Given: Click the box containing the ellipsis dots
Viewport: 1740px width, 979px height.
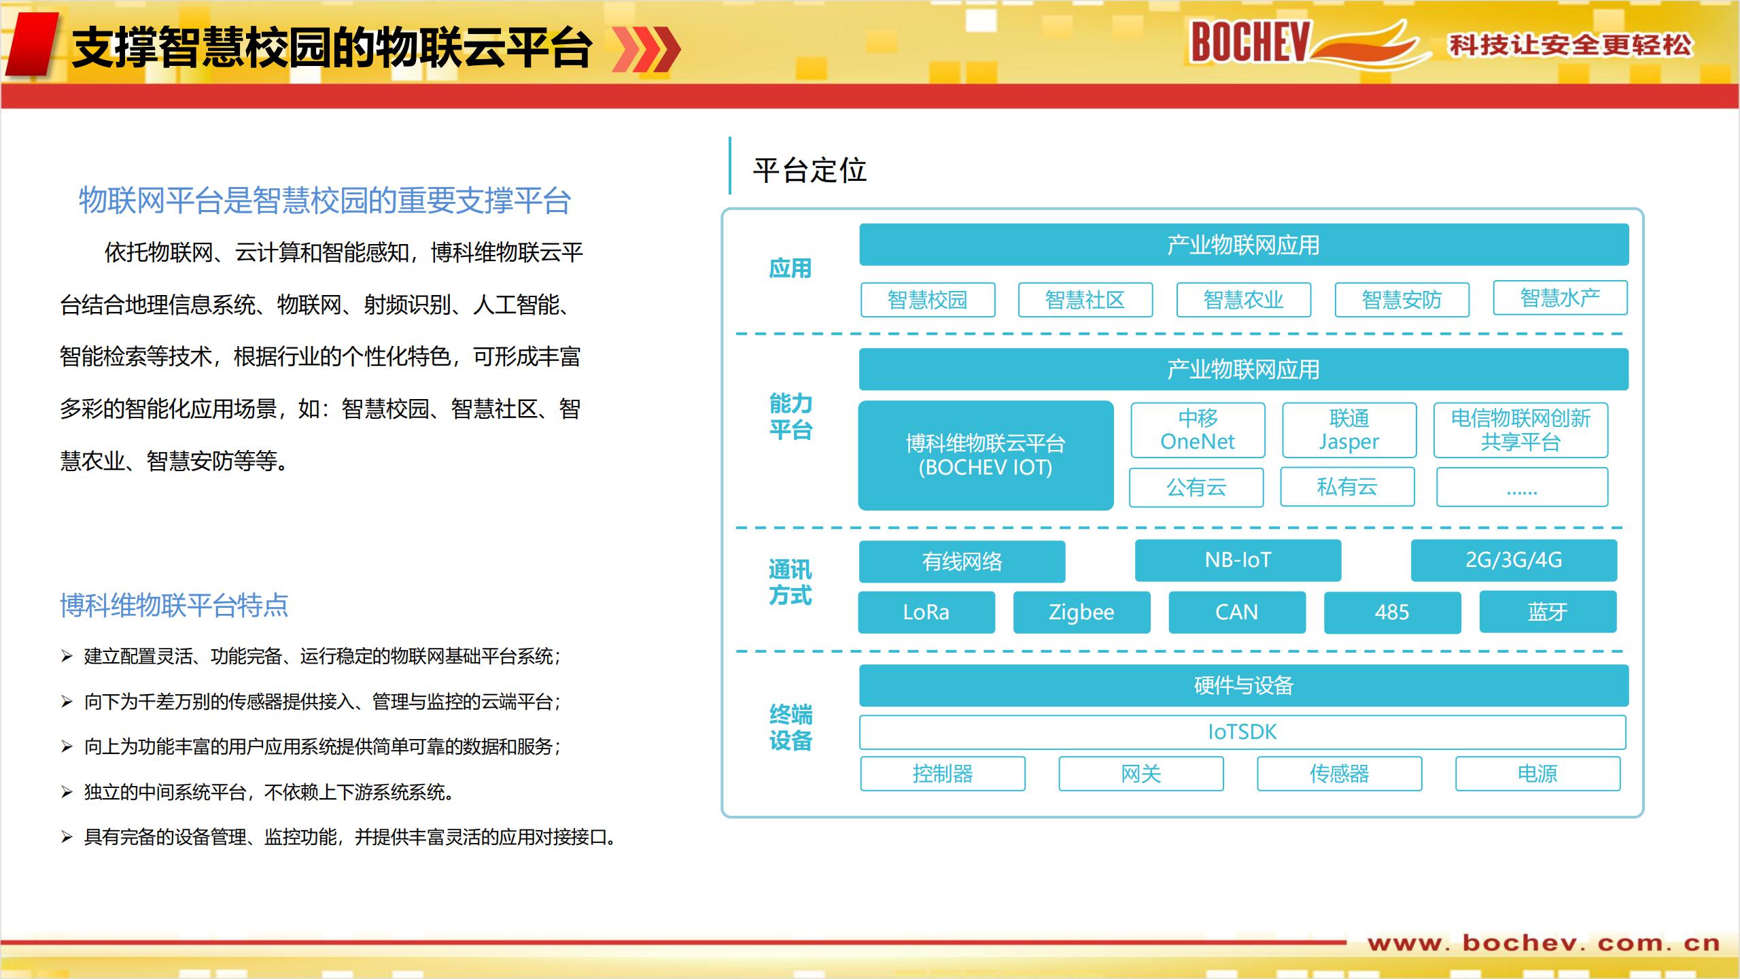Looking at the screenshot, I should pyautogui.click(x=1522, y=487).
